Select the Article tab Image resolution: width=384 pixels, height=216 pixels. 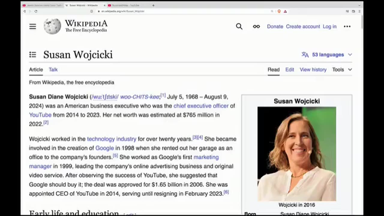click(x=36, y=70)
